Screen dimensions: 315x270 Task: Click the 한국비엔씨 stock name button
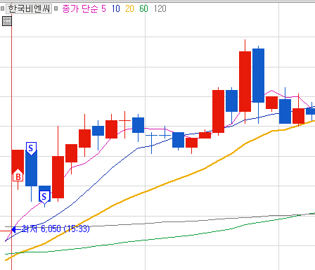[29, 9]
